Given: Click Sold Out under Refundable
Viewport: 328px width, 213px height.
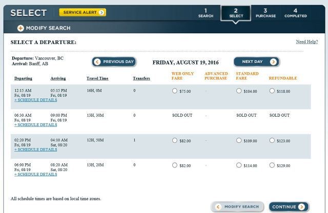Looking at the screenshot, I should pos(279,115).
